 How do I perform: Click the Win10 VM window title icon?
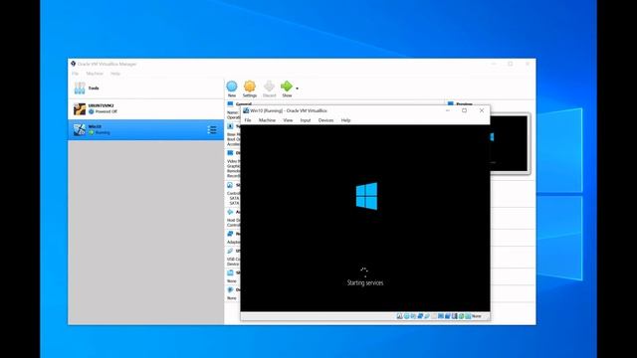click(x=246, y=110)
